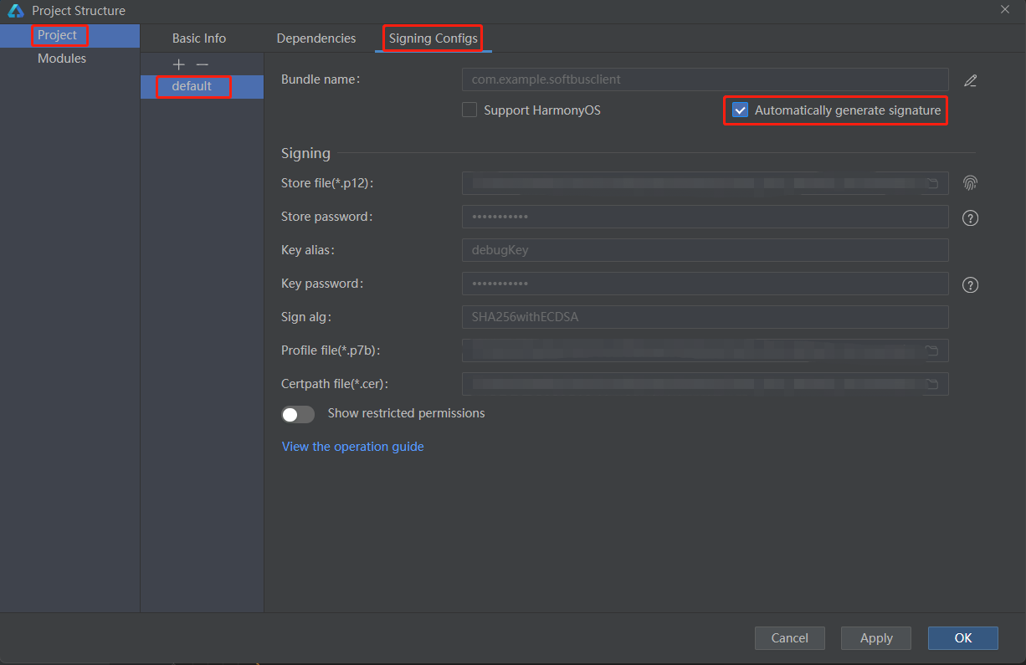
Task: Click the pencil edit icon beside Bundle name
Action: [x=970, y=80]
